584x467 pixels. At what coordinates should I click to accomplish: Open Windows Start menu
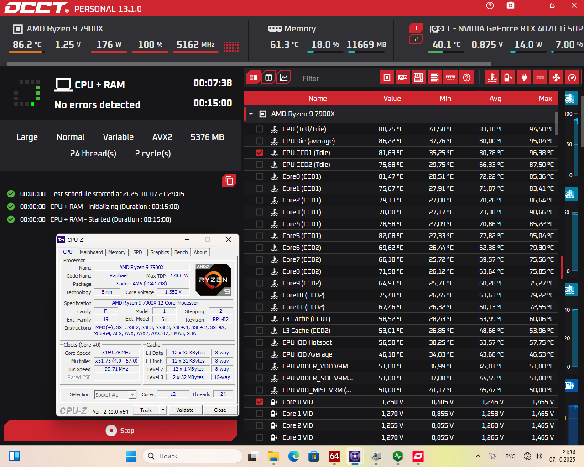click(131, 456)
